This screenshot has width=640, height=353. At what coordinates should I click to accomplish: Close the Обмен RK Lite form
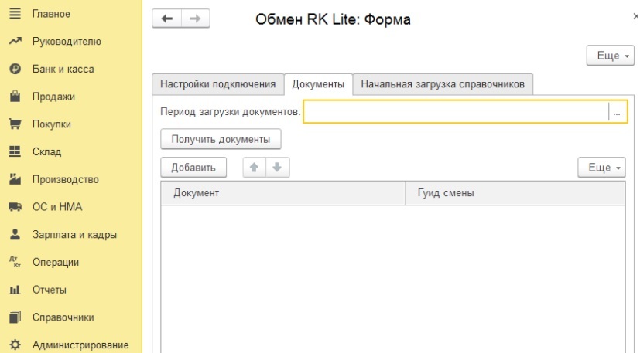635,16
